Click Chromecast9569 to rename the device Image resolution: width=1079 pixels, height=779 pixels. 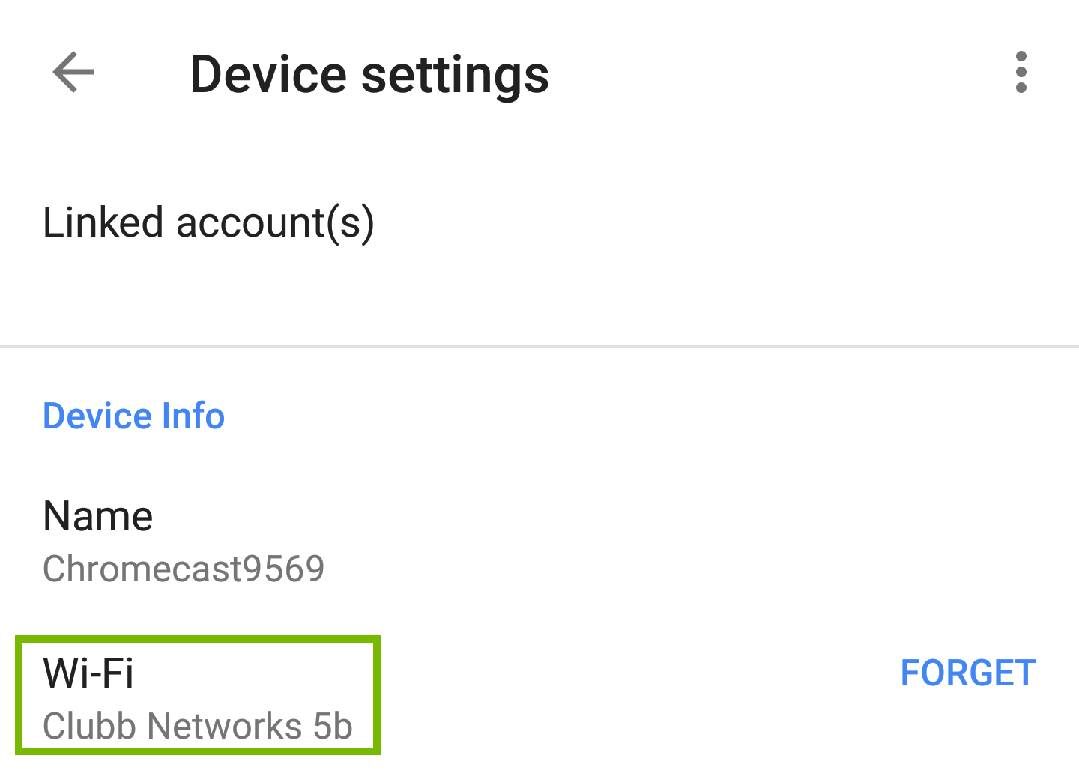click(x=184, y=569)
